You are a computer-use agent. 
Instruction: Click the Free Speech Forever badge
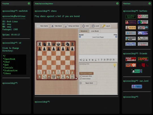[x=143, y=44]
